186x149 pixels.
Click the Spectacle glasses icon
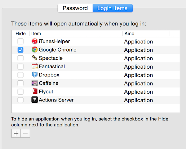(x=35, y=58)
